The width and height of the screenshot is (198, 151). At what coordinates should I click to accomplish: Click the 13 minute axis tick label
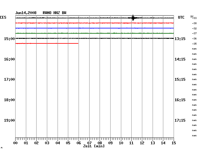point(153,143)
